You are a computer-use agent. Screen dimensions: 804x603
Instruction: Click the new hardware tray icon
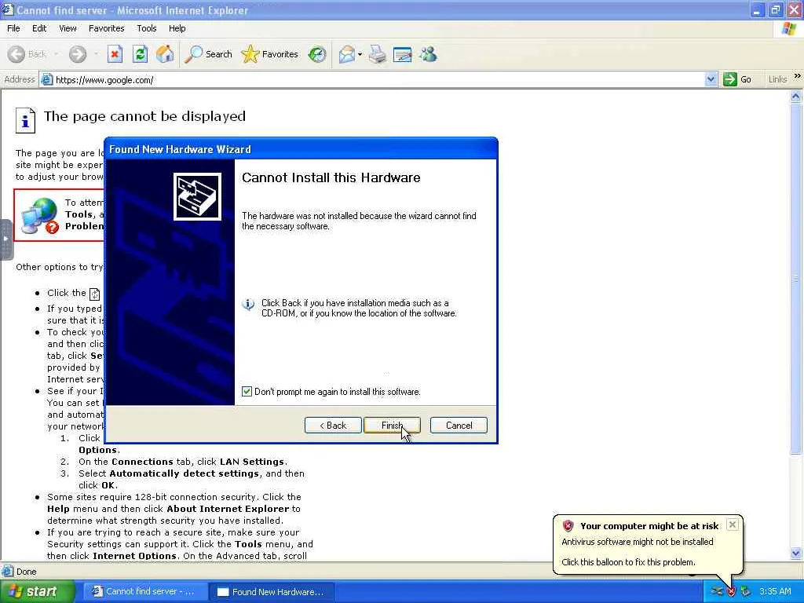tap(746, 592)
